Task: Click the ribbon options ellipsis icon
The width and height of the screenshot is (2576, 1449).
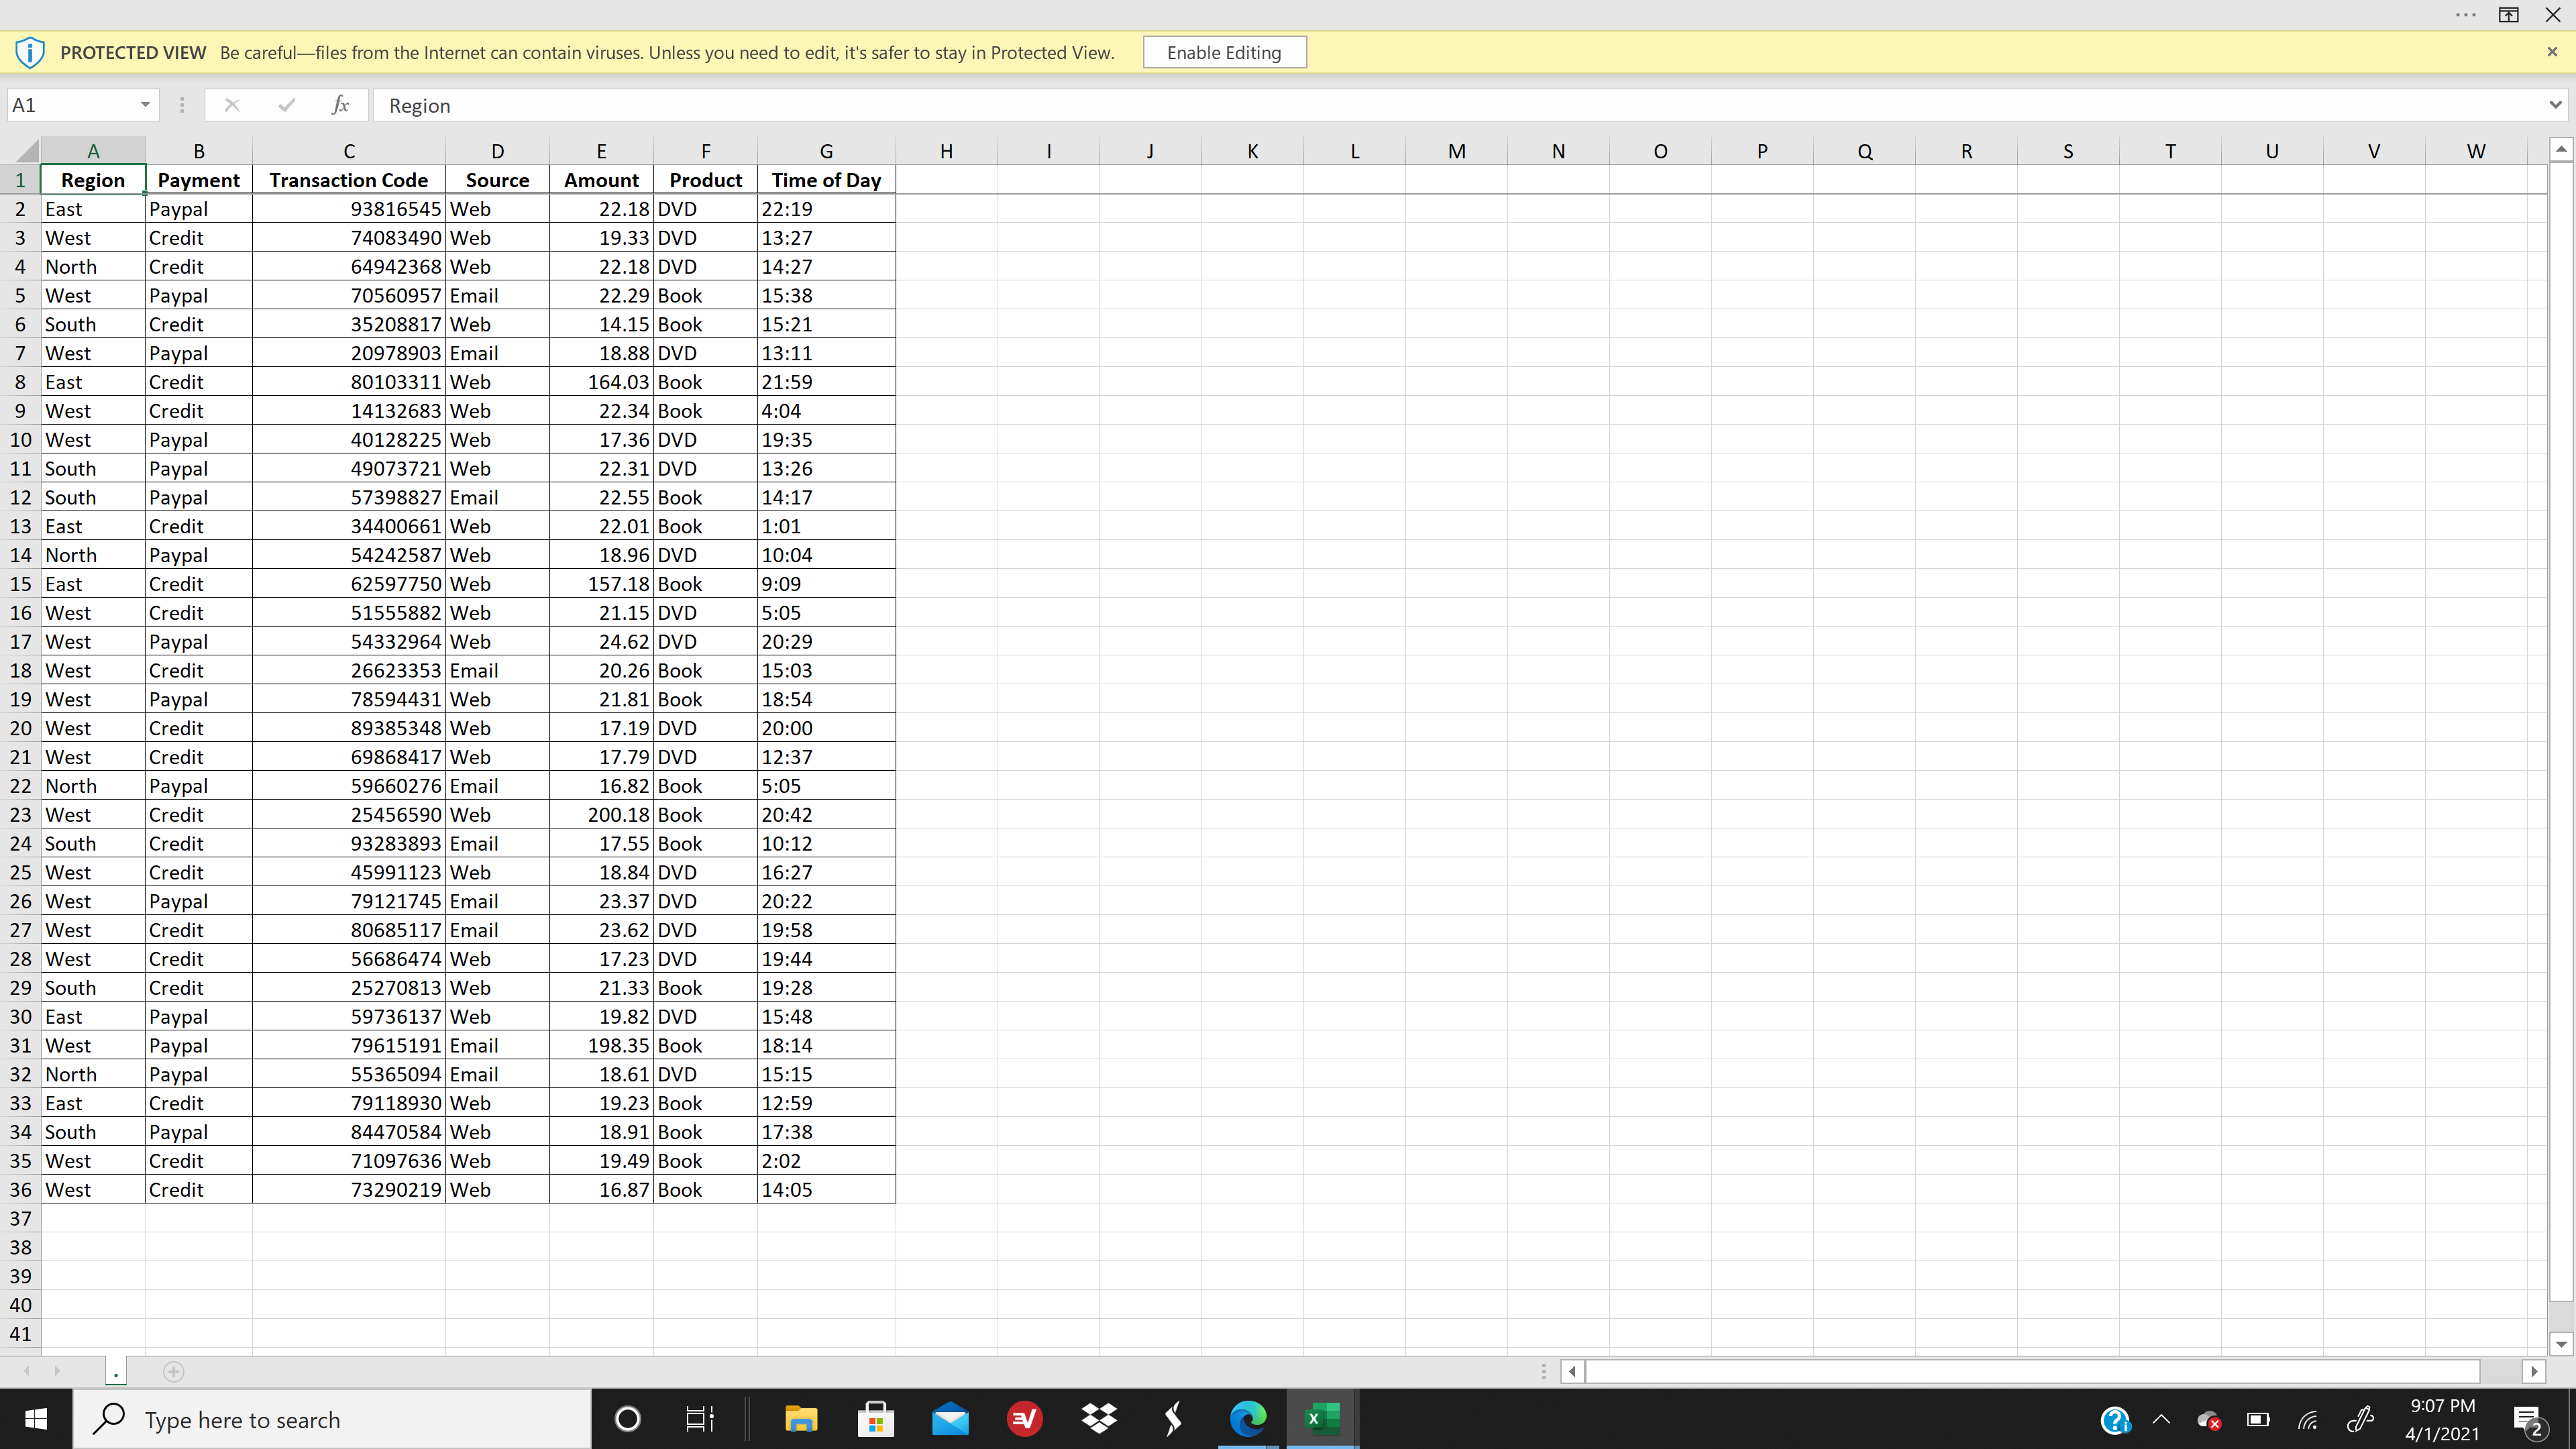Action: [2465, 15]
